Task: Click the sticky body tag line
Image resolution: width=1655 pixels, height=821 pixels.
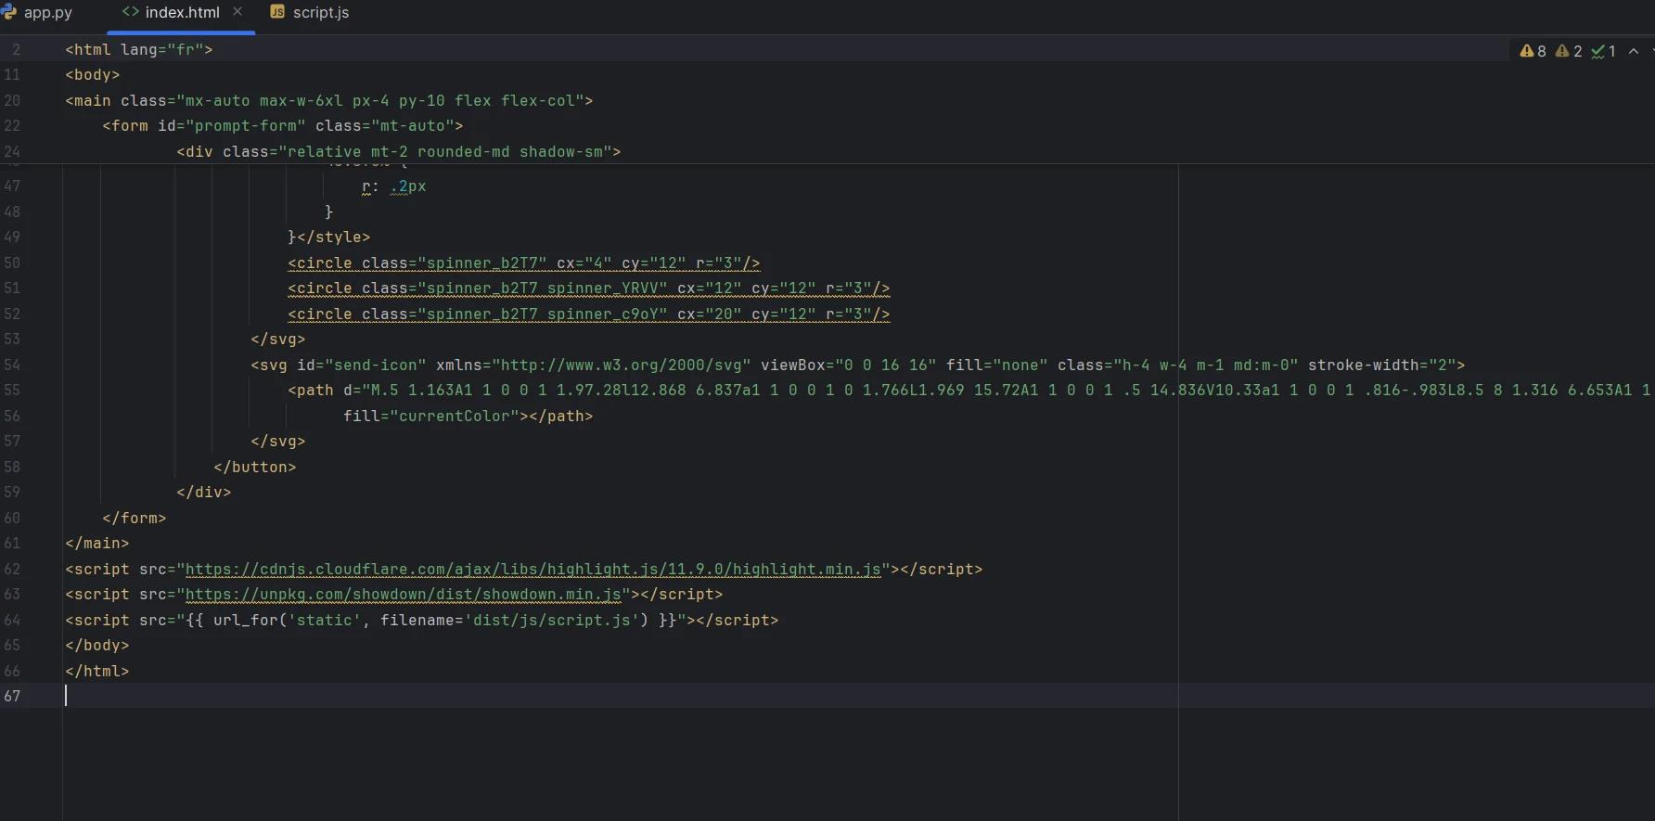Action: tap(93, 75)
